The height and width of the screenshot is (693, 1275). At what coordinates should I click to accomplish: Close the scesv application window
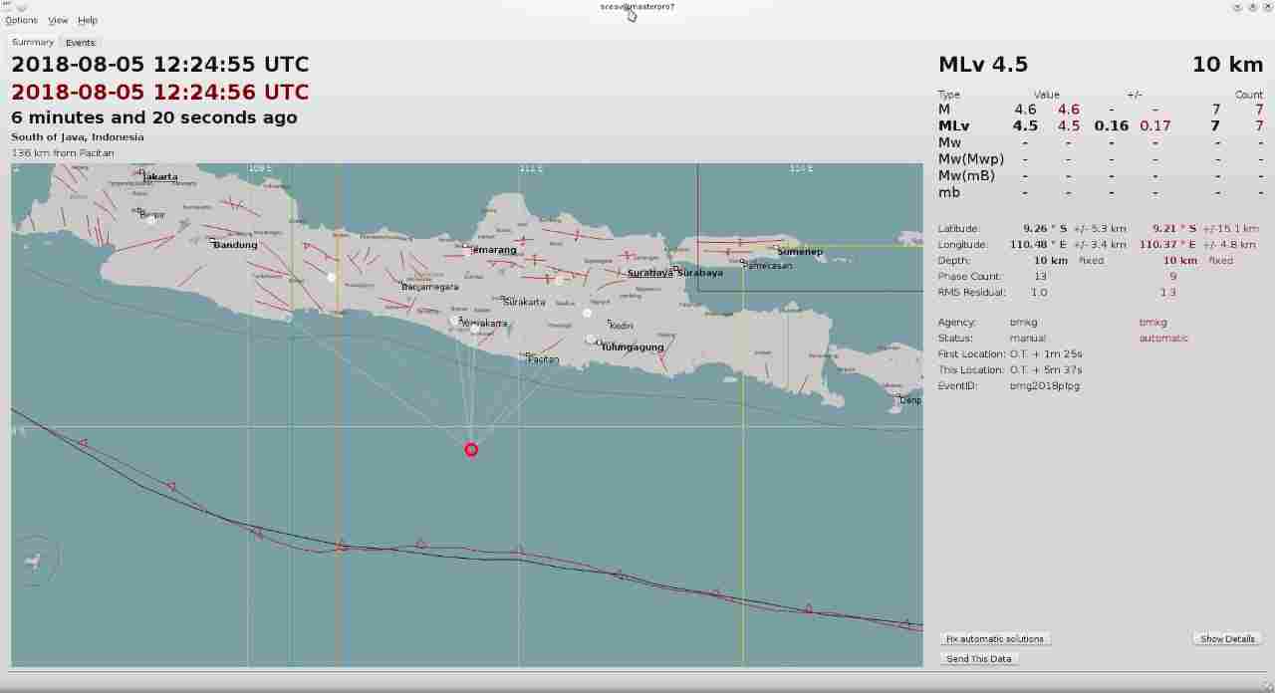[x=1267, y=7]
